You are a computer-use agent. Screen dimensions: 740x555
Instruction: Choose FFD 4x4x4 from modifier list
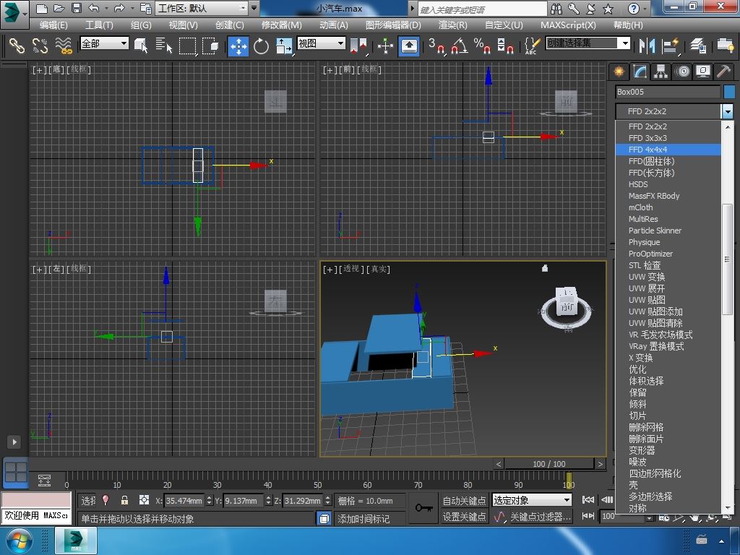click(x=647, y=150)
